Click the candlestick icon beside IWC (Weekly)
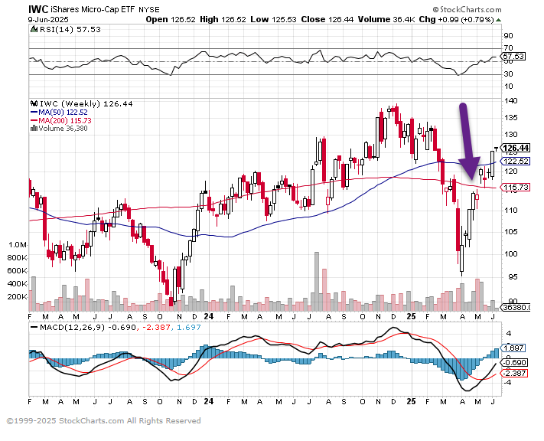 [x=34, y=103]
